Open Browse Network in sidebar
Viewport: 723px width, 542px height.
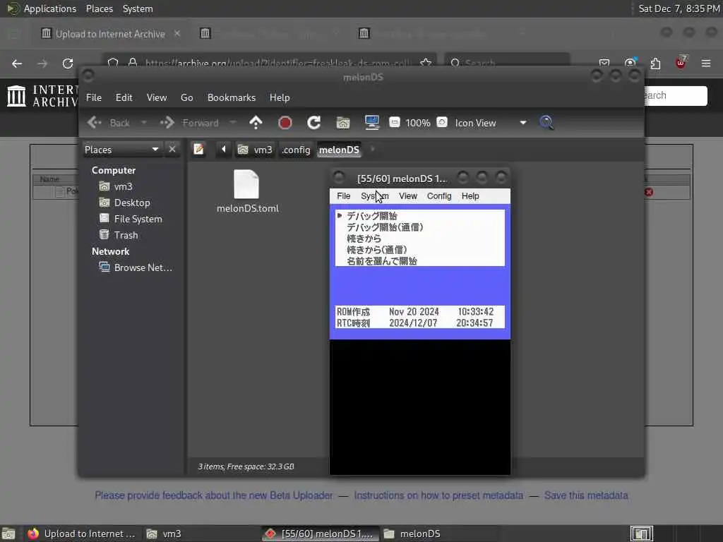click(143, 267)
